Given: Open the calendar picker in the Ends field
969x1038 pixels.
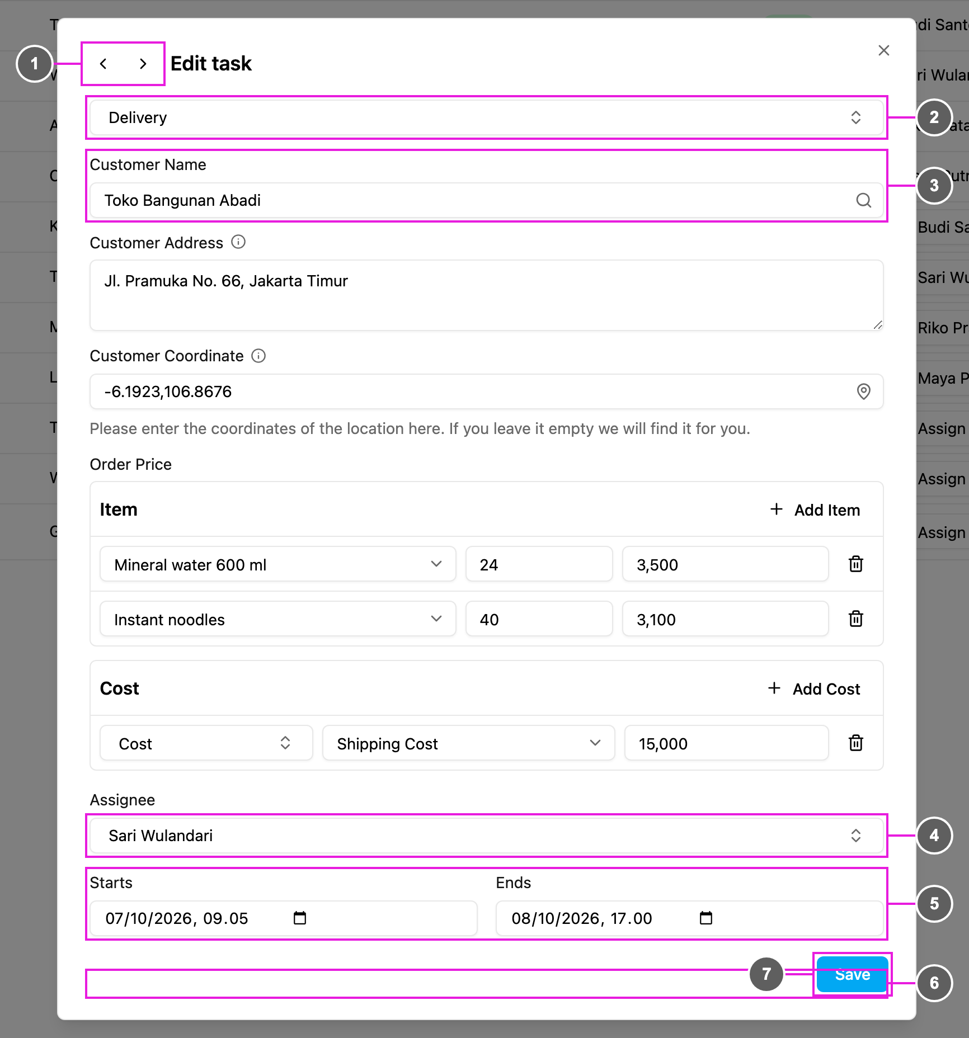Looking at the screenshot, I should 706,918.
